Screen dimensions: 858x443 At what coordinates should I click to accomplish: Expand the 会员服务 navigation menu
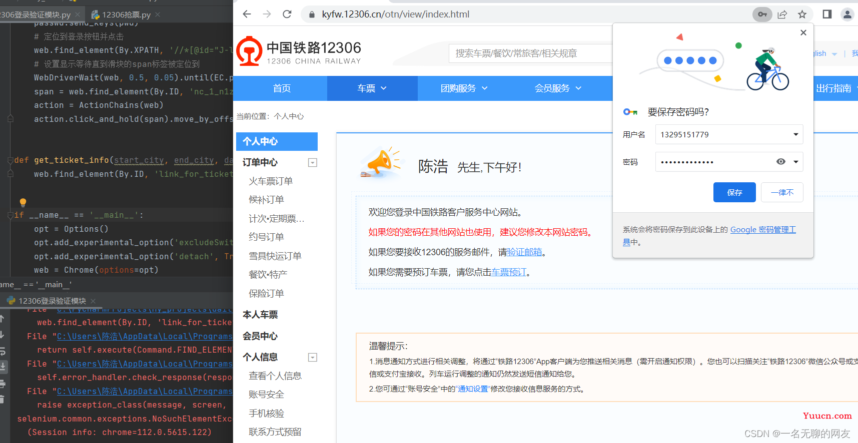click(558, 88)
